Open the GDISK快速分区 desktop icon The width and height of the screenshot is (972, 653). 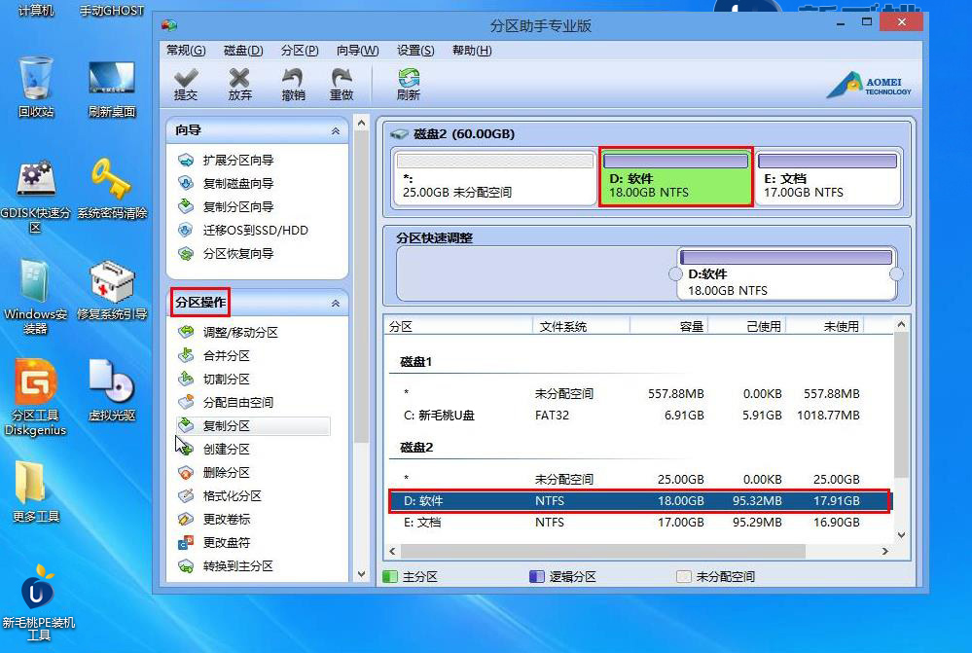coord(35,196)
